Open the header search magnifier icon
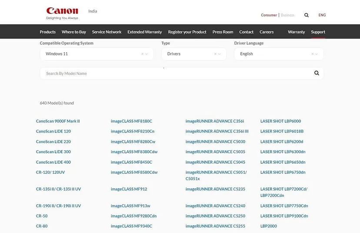The width and height of the screenshot is (360, 233). point(306,15)
